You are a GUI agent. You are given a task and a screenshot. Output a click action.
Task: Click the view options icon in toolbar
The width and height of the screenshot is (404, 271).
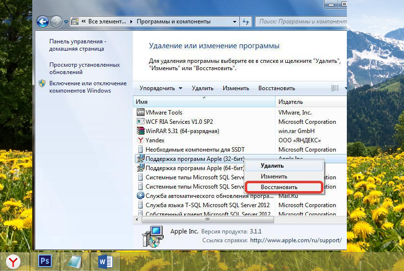point(335,88)
